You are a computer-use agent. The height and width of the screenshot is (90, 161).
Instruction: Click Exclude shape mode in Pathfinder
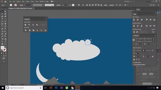(x=37, y=25)
